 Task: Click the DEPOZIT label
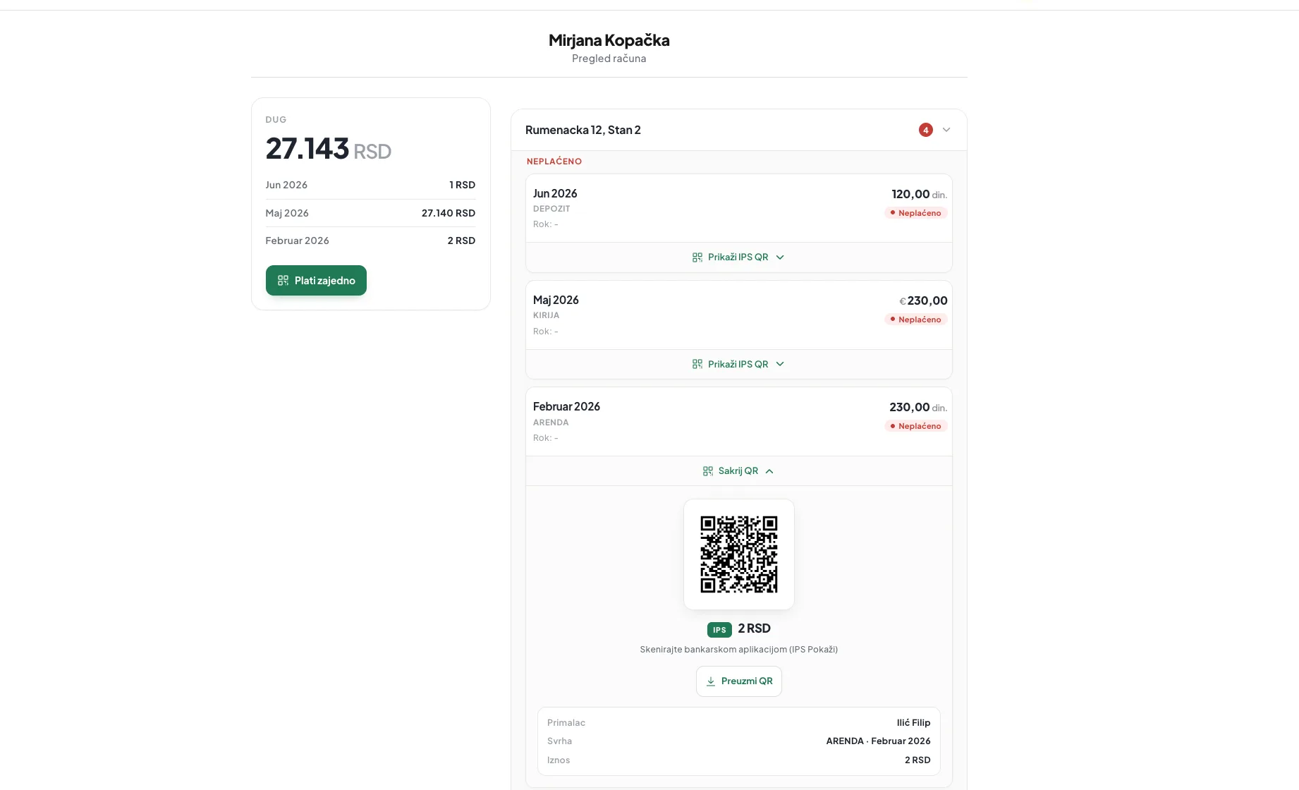[x=551, y=209]
